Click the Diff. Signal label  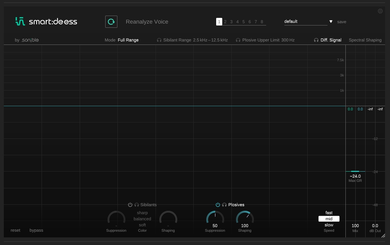(x=331, y=40)
